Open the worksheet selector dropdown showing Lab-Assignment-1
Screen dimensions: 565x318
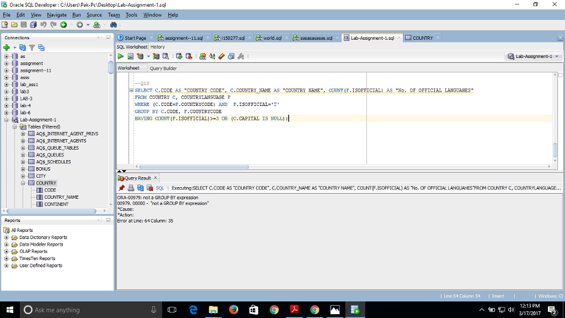point(556,56)
